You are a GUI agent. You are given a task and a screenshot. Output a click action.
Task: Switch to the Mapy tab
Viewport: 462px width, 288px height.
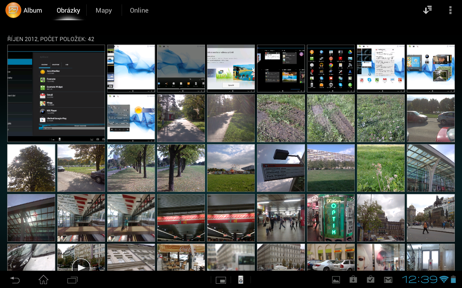pyautogui.click(x=104, y=10)
